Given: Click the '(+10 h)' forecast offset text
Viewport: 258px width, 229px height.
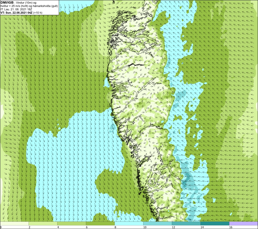Looking at the screenshot, I should 38,13.
